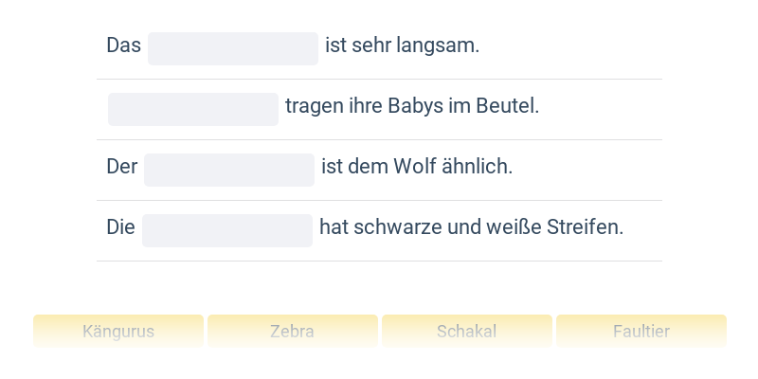Click the word 'tragen' in second sentence

[312, 106]
